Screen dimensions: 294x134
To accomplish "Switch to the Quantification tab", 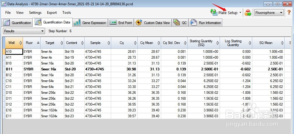I will tap(17, 23).
